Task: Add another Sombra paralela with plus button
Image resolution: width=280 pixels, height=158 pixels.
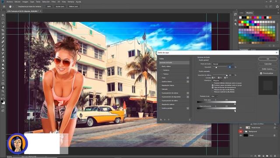Action: click(188, 108)
